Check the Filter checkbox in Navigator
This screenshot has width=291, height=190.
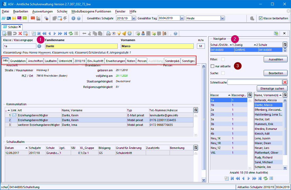coord(223,59)
